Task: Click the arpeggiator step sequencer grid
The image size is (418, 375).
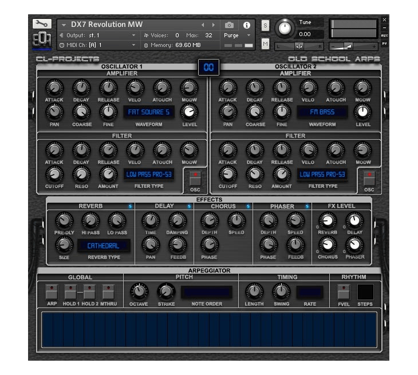Action: [208, 330]
